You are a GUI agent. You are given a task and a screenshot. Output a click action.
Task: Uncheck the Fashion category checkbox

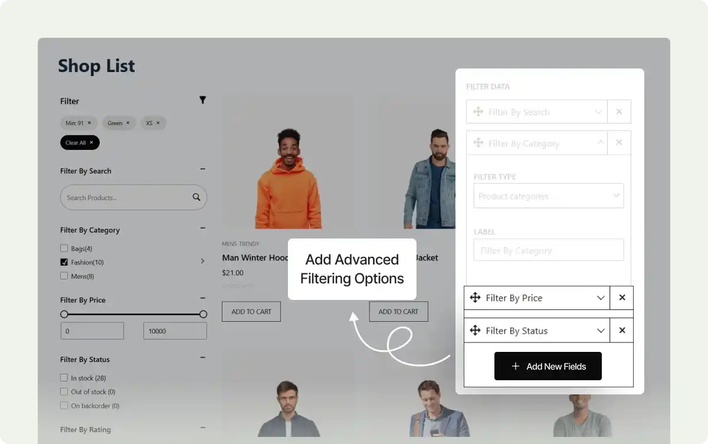64,262
